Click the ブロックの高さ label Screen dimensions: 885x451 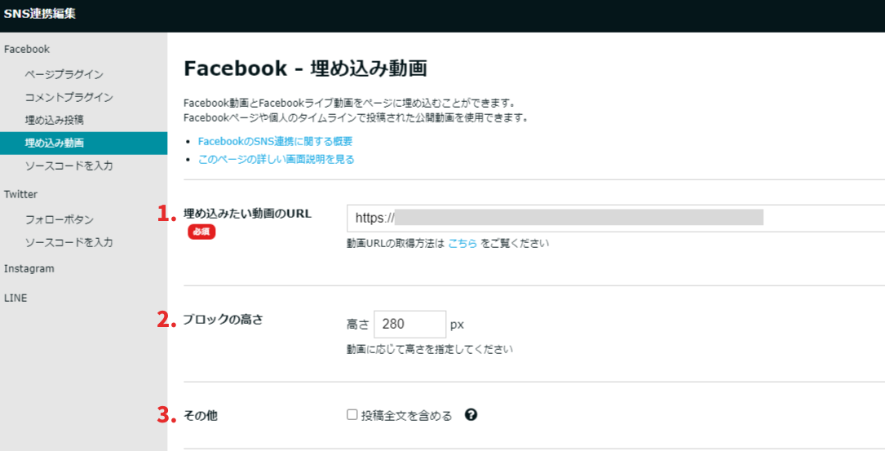[x=223, y=320]
